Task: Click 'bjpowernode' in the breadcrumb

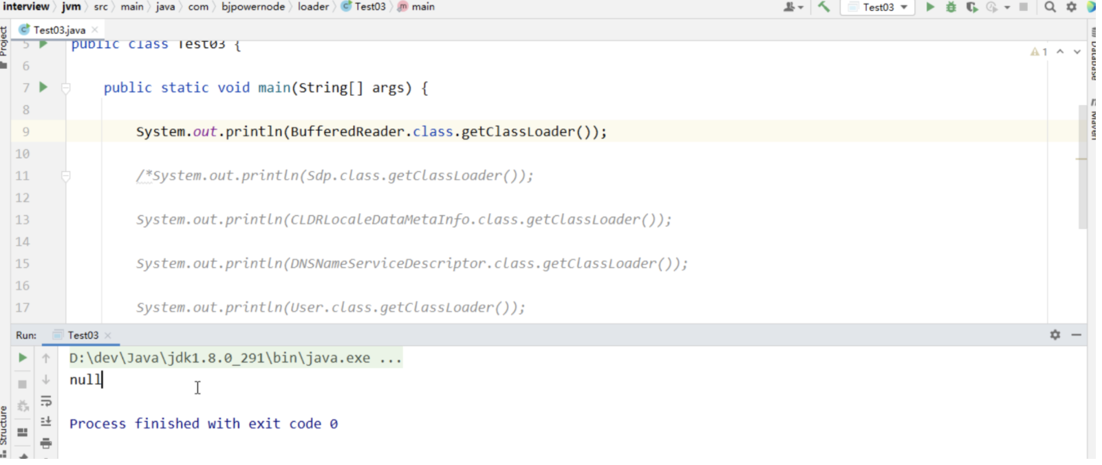Action: coord(253,6)
